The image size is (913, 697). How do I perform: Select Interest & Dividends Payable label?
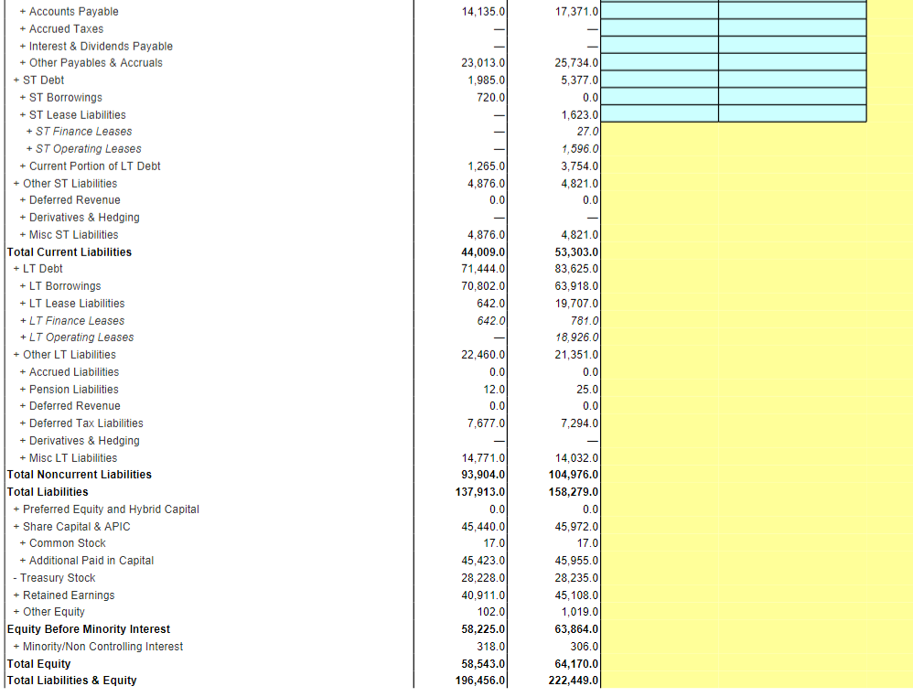[x=101, y=46]
